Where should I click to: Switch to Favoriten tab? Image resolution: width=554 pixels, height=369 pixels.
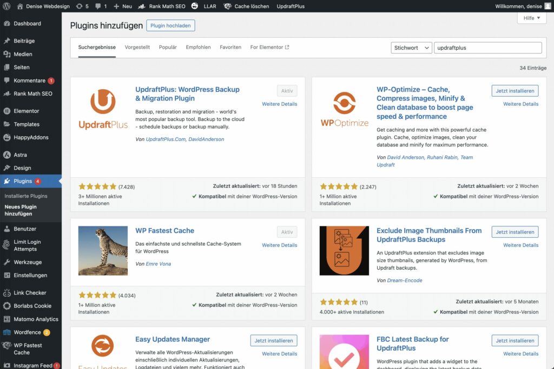(x=230, y=47)
